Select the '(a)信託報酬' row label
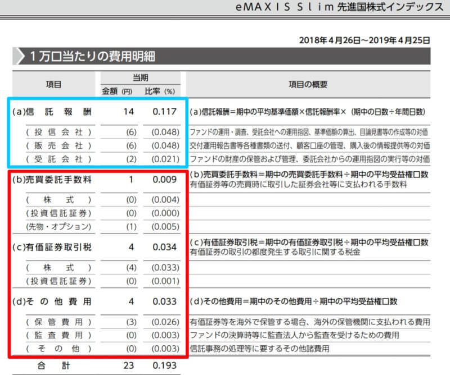The width and height of the screenshot is (450, 375). (x=52, y=112)
